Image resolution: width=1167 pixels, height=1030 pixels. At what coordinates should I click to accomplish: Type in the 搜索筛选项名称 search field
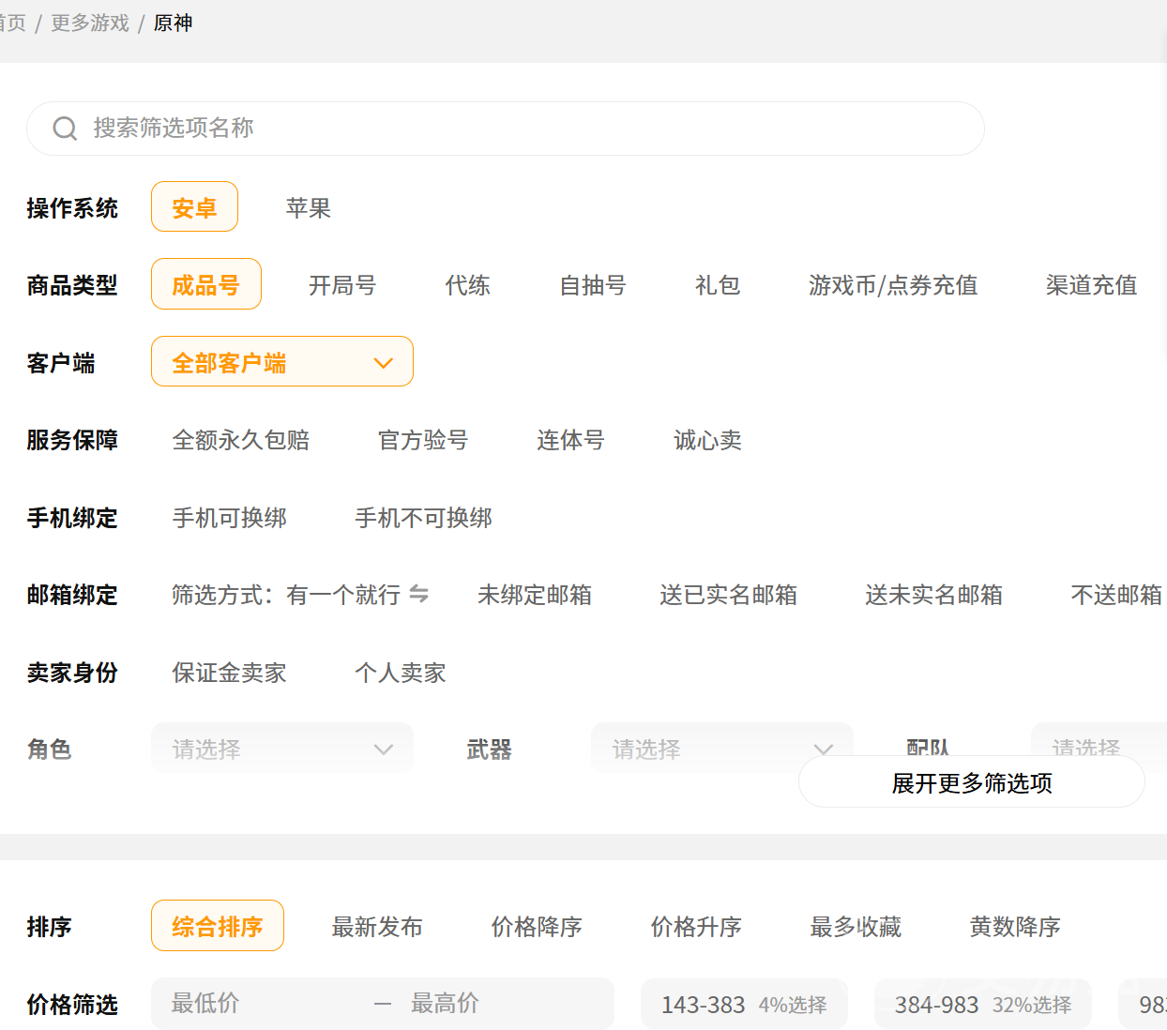(x=525, y=129)
